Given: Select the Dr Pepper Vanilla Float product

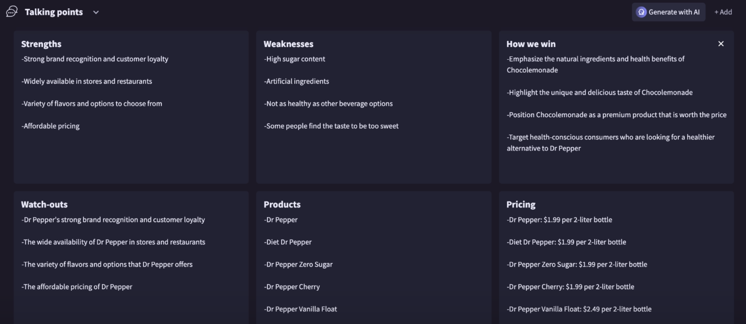Looking at the screenshot, I should click(300, 309).
